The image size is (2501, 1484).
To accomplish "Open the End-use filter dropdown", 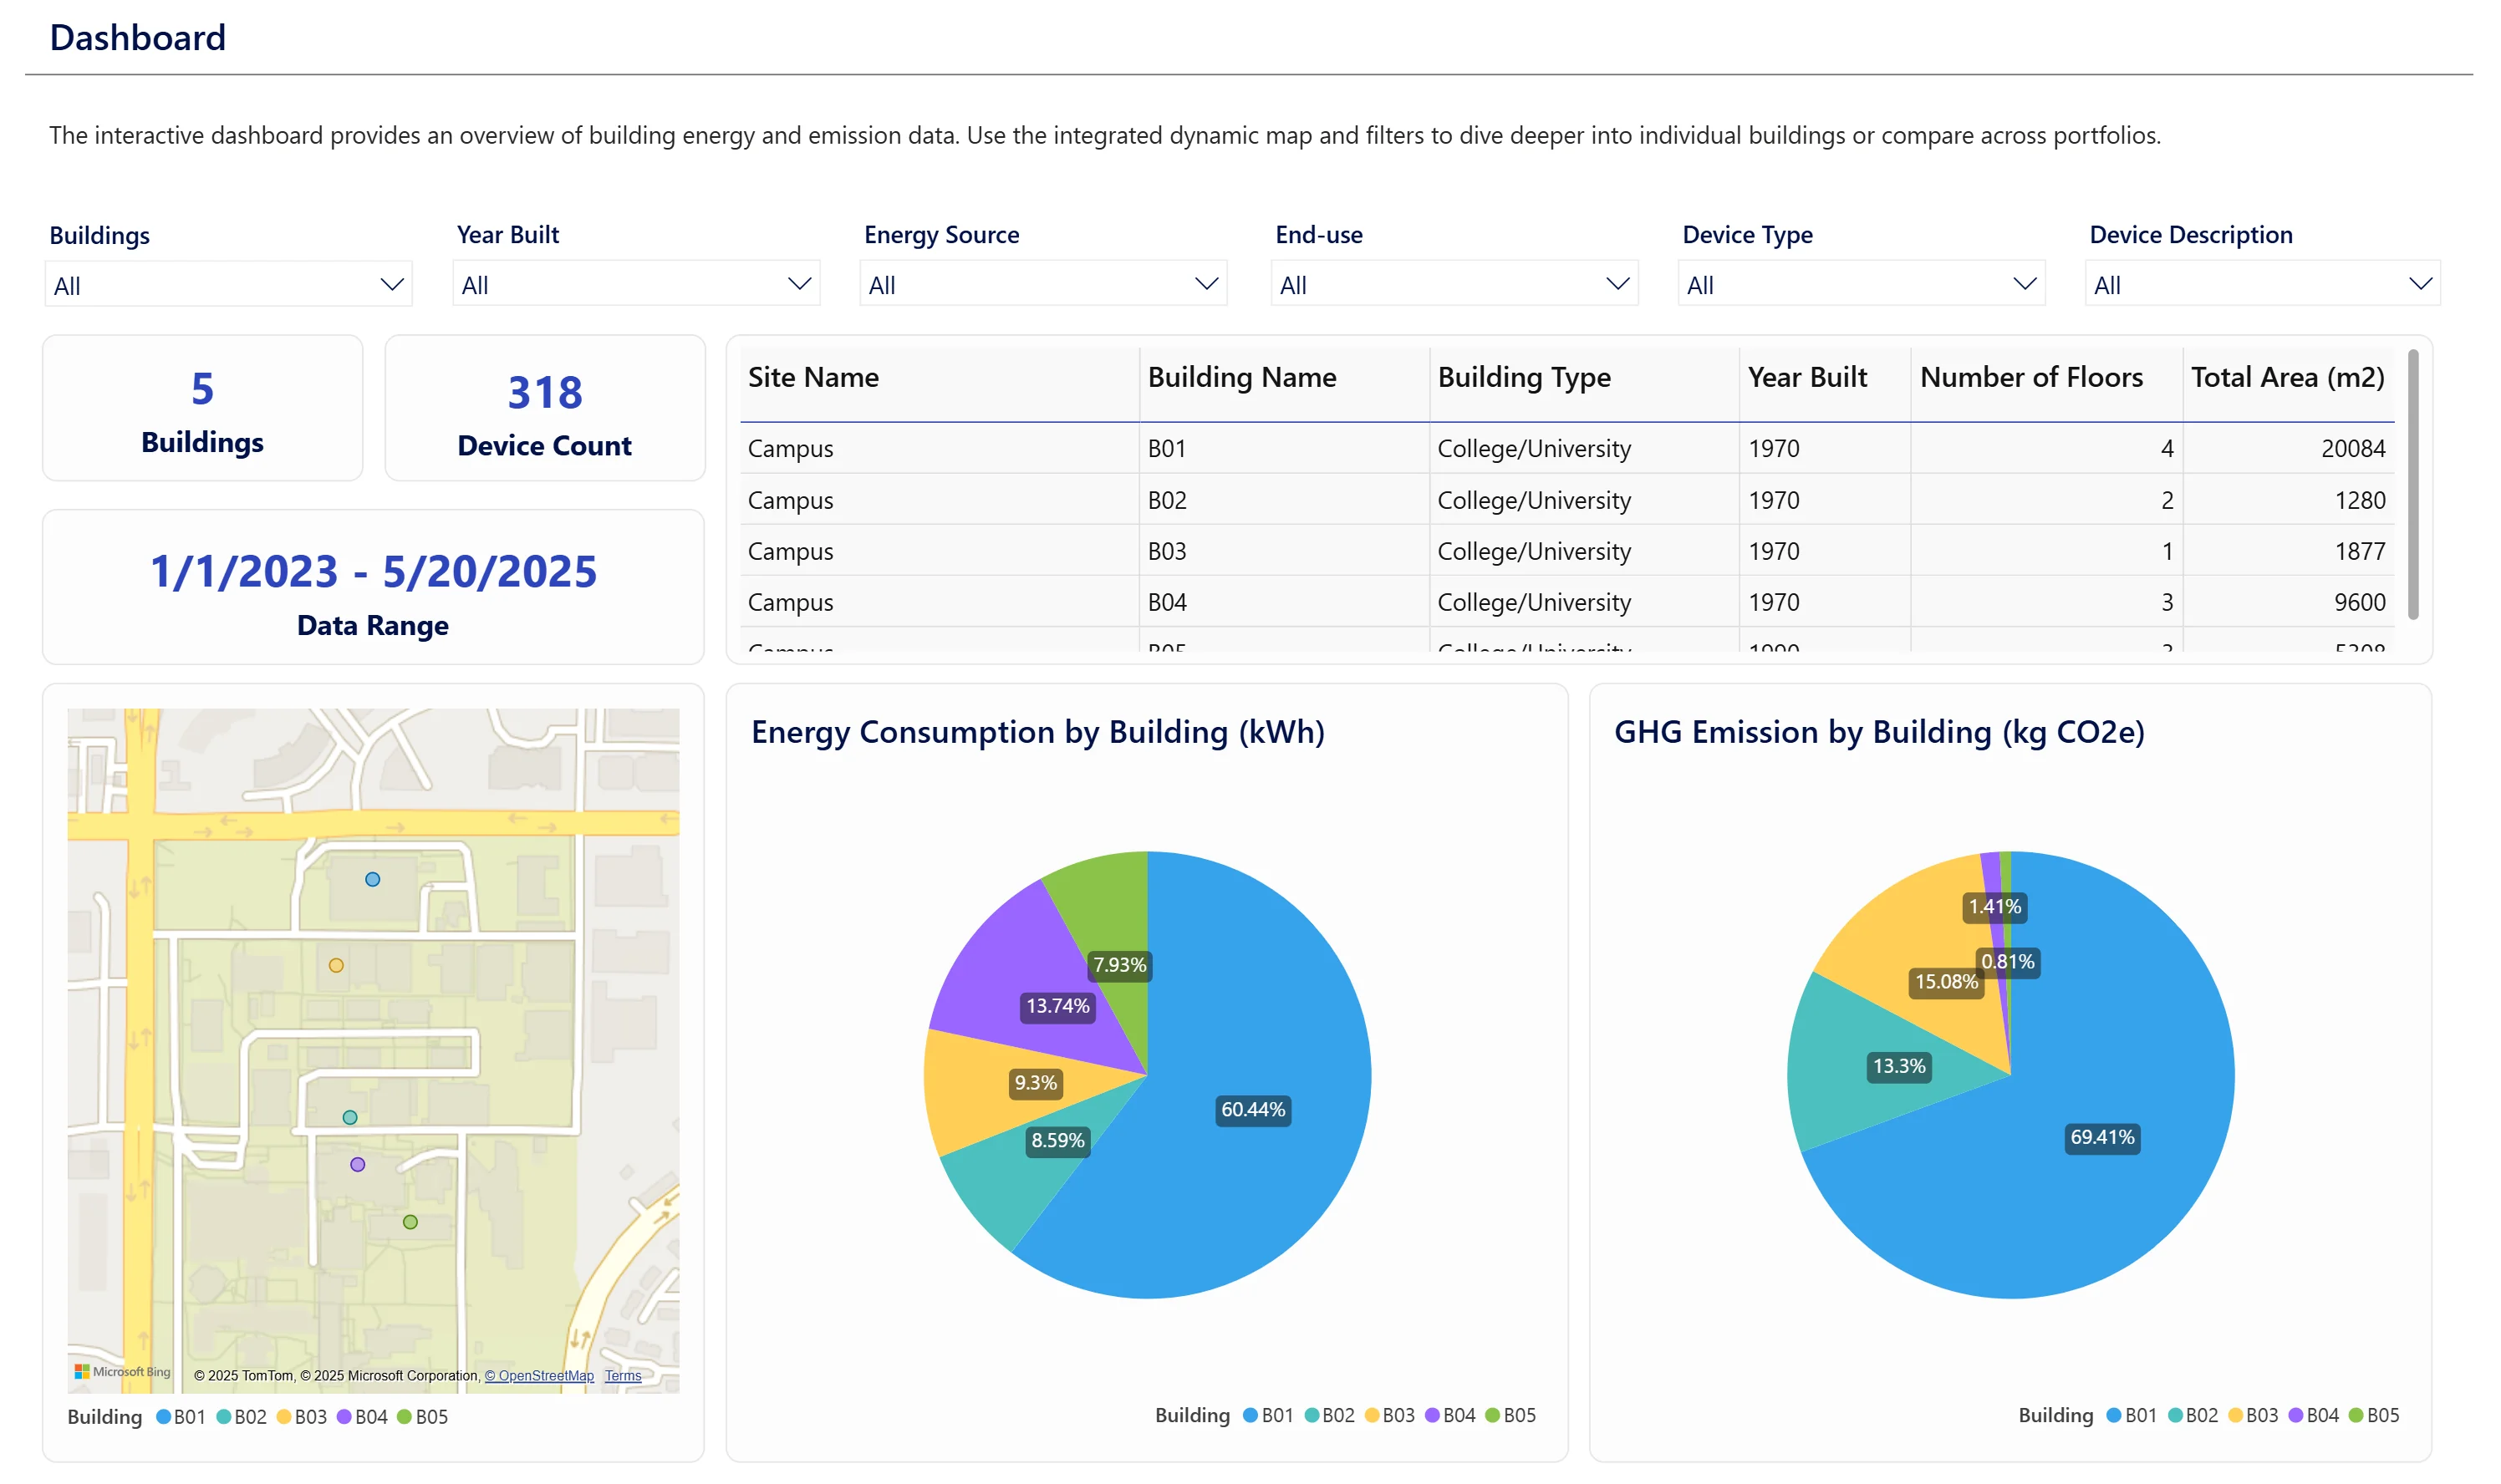I will pos(1454,284).
